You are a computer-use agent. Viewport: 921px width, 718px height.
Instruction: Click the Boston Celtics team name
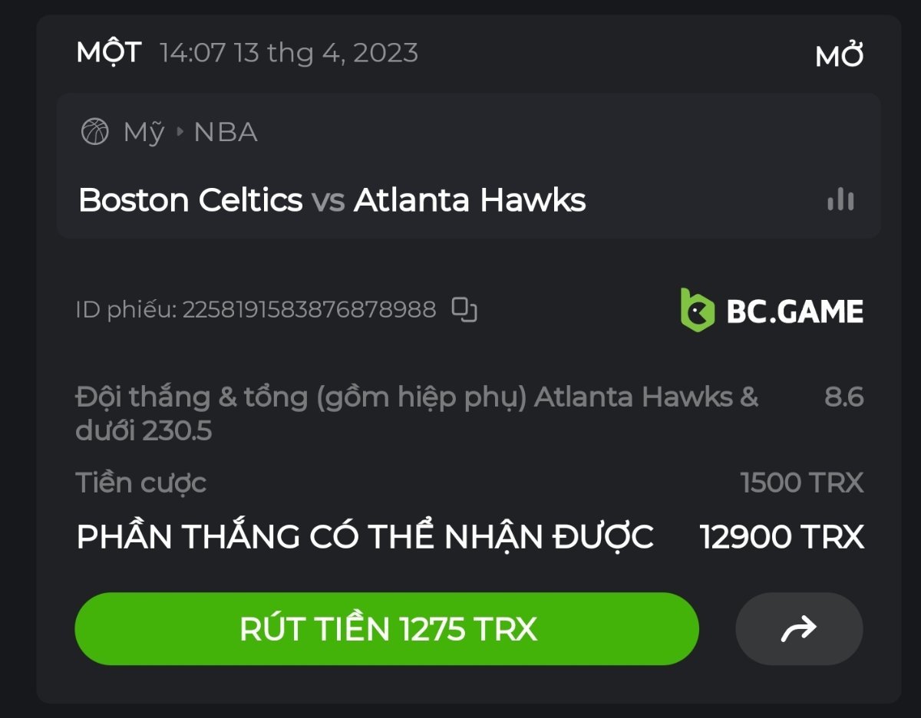click(190, 200)
